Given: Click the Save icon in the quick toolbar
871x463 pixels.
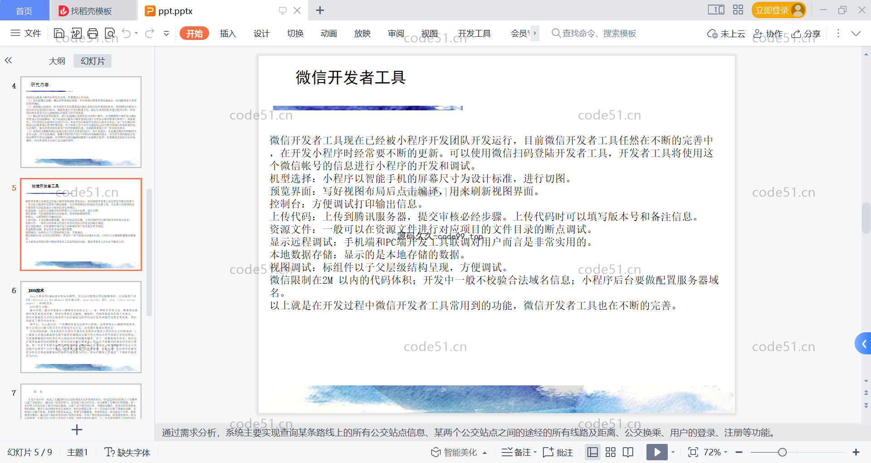Looking at the screenshot, I should tap(59, 33).
